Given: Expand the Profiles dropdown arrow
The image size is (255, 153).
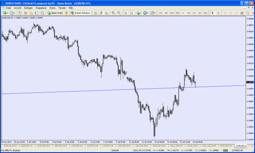Looking at the screenshot, I should tap(14, 13).
